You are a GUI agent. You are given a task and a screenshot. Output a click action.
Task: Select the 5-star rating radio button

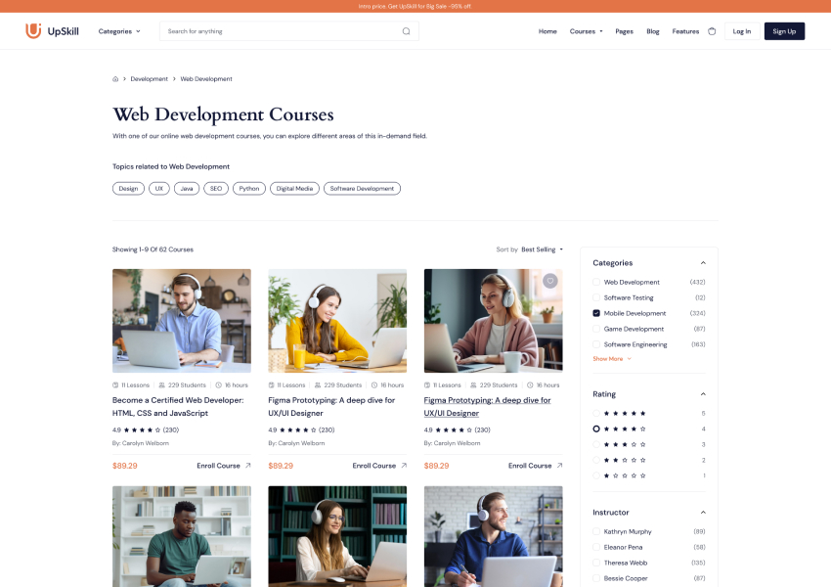596,413
